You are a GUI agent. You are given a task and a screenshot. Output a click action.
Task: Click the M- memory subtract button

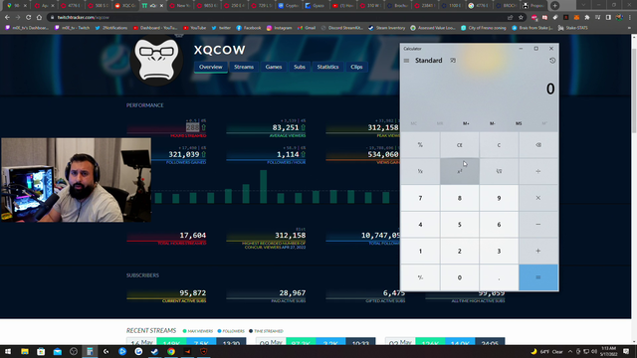(x=493, y=123)
